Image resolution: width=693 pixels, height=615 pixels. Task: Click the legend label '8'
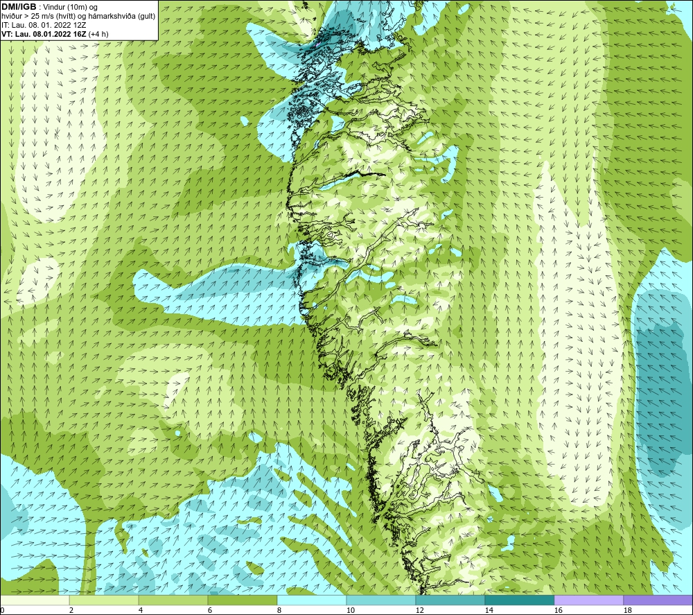point(279,611)
